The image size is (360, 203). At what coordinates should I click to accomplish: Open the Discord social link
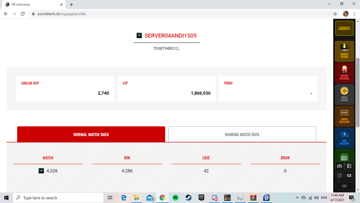[339, 166]
